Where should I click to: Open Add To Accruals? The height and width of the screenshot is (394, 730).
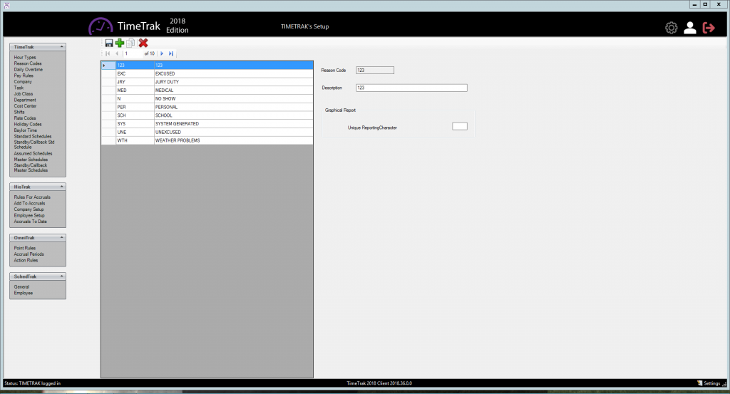point(29,203)
